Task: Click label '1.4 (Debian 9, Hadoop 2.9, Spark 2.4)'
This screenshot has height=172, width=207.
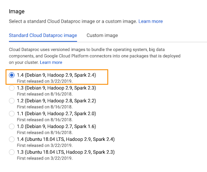Action: (x=56, y=75)
